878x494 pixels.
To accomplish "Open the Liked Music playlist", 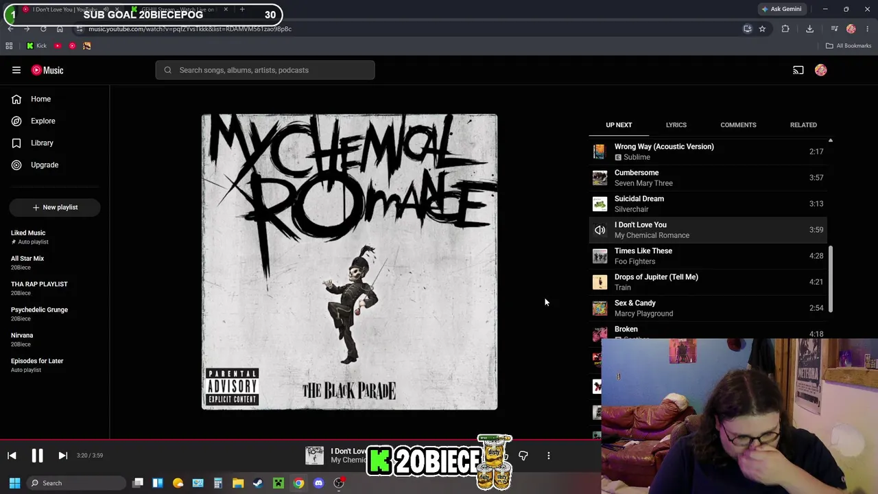I will pyautogui.click(x=55, y=237).
